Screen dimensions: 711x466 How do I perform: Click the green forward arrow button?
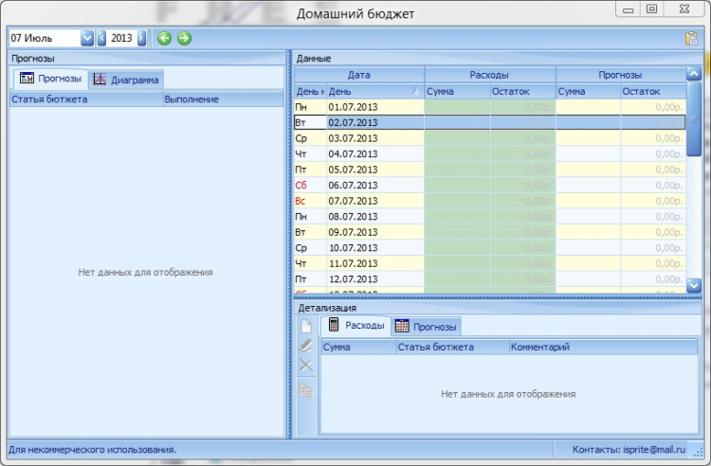click(x=184, y=38)
